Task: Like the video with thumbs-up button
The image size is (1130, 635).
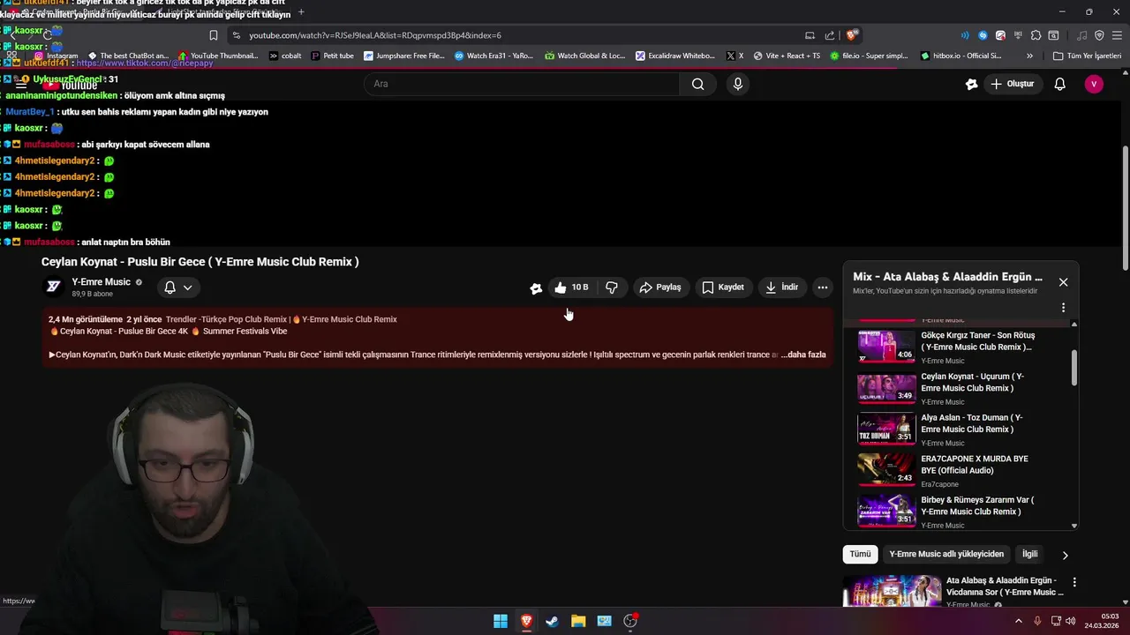Action: pos(571,288)
